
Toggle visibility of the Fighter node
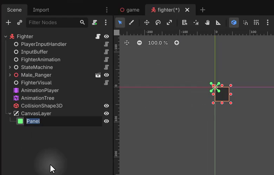click(x=106, y=36)
